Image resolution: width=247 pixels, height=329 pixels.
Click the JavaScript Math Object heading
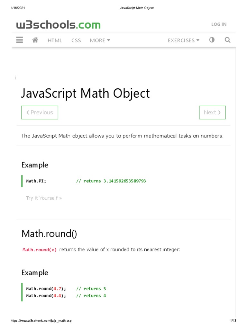86,93
